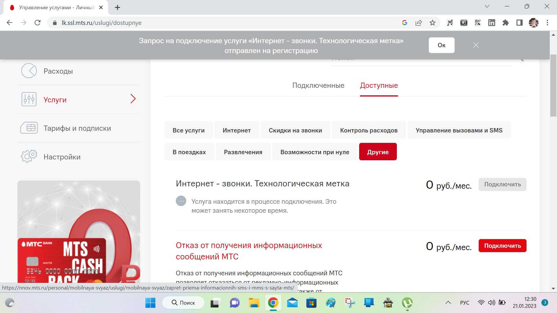
Task: Open uTorrent on the taskbar
Action: pos(407,303)
